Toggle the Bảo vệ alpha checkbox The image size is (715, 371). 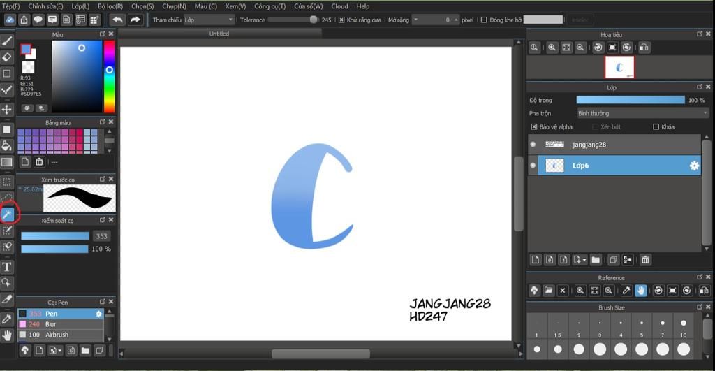(x=534, y=127)
